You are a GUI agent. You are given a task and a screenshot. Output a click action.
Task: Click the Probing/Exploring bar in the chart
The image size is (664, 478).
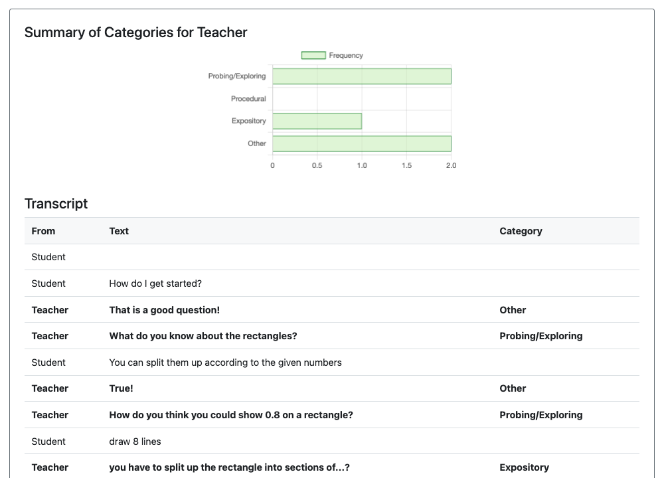tap(361, 76)
